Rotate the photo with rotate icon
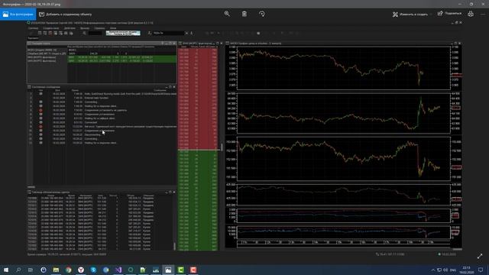 point(261,14)
